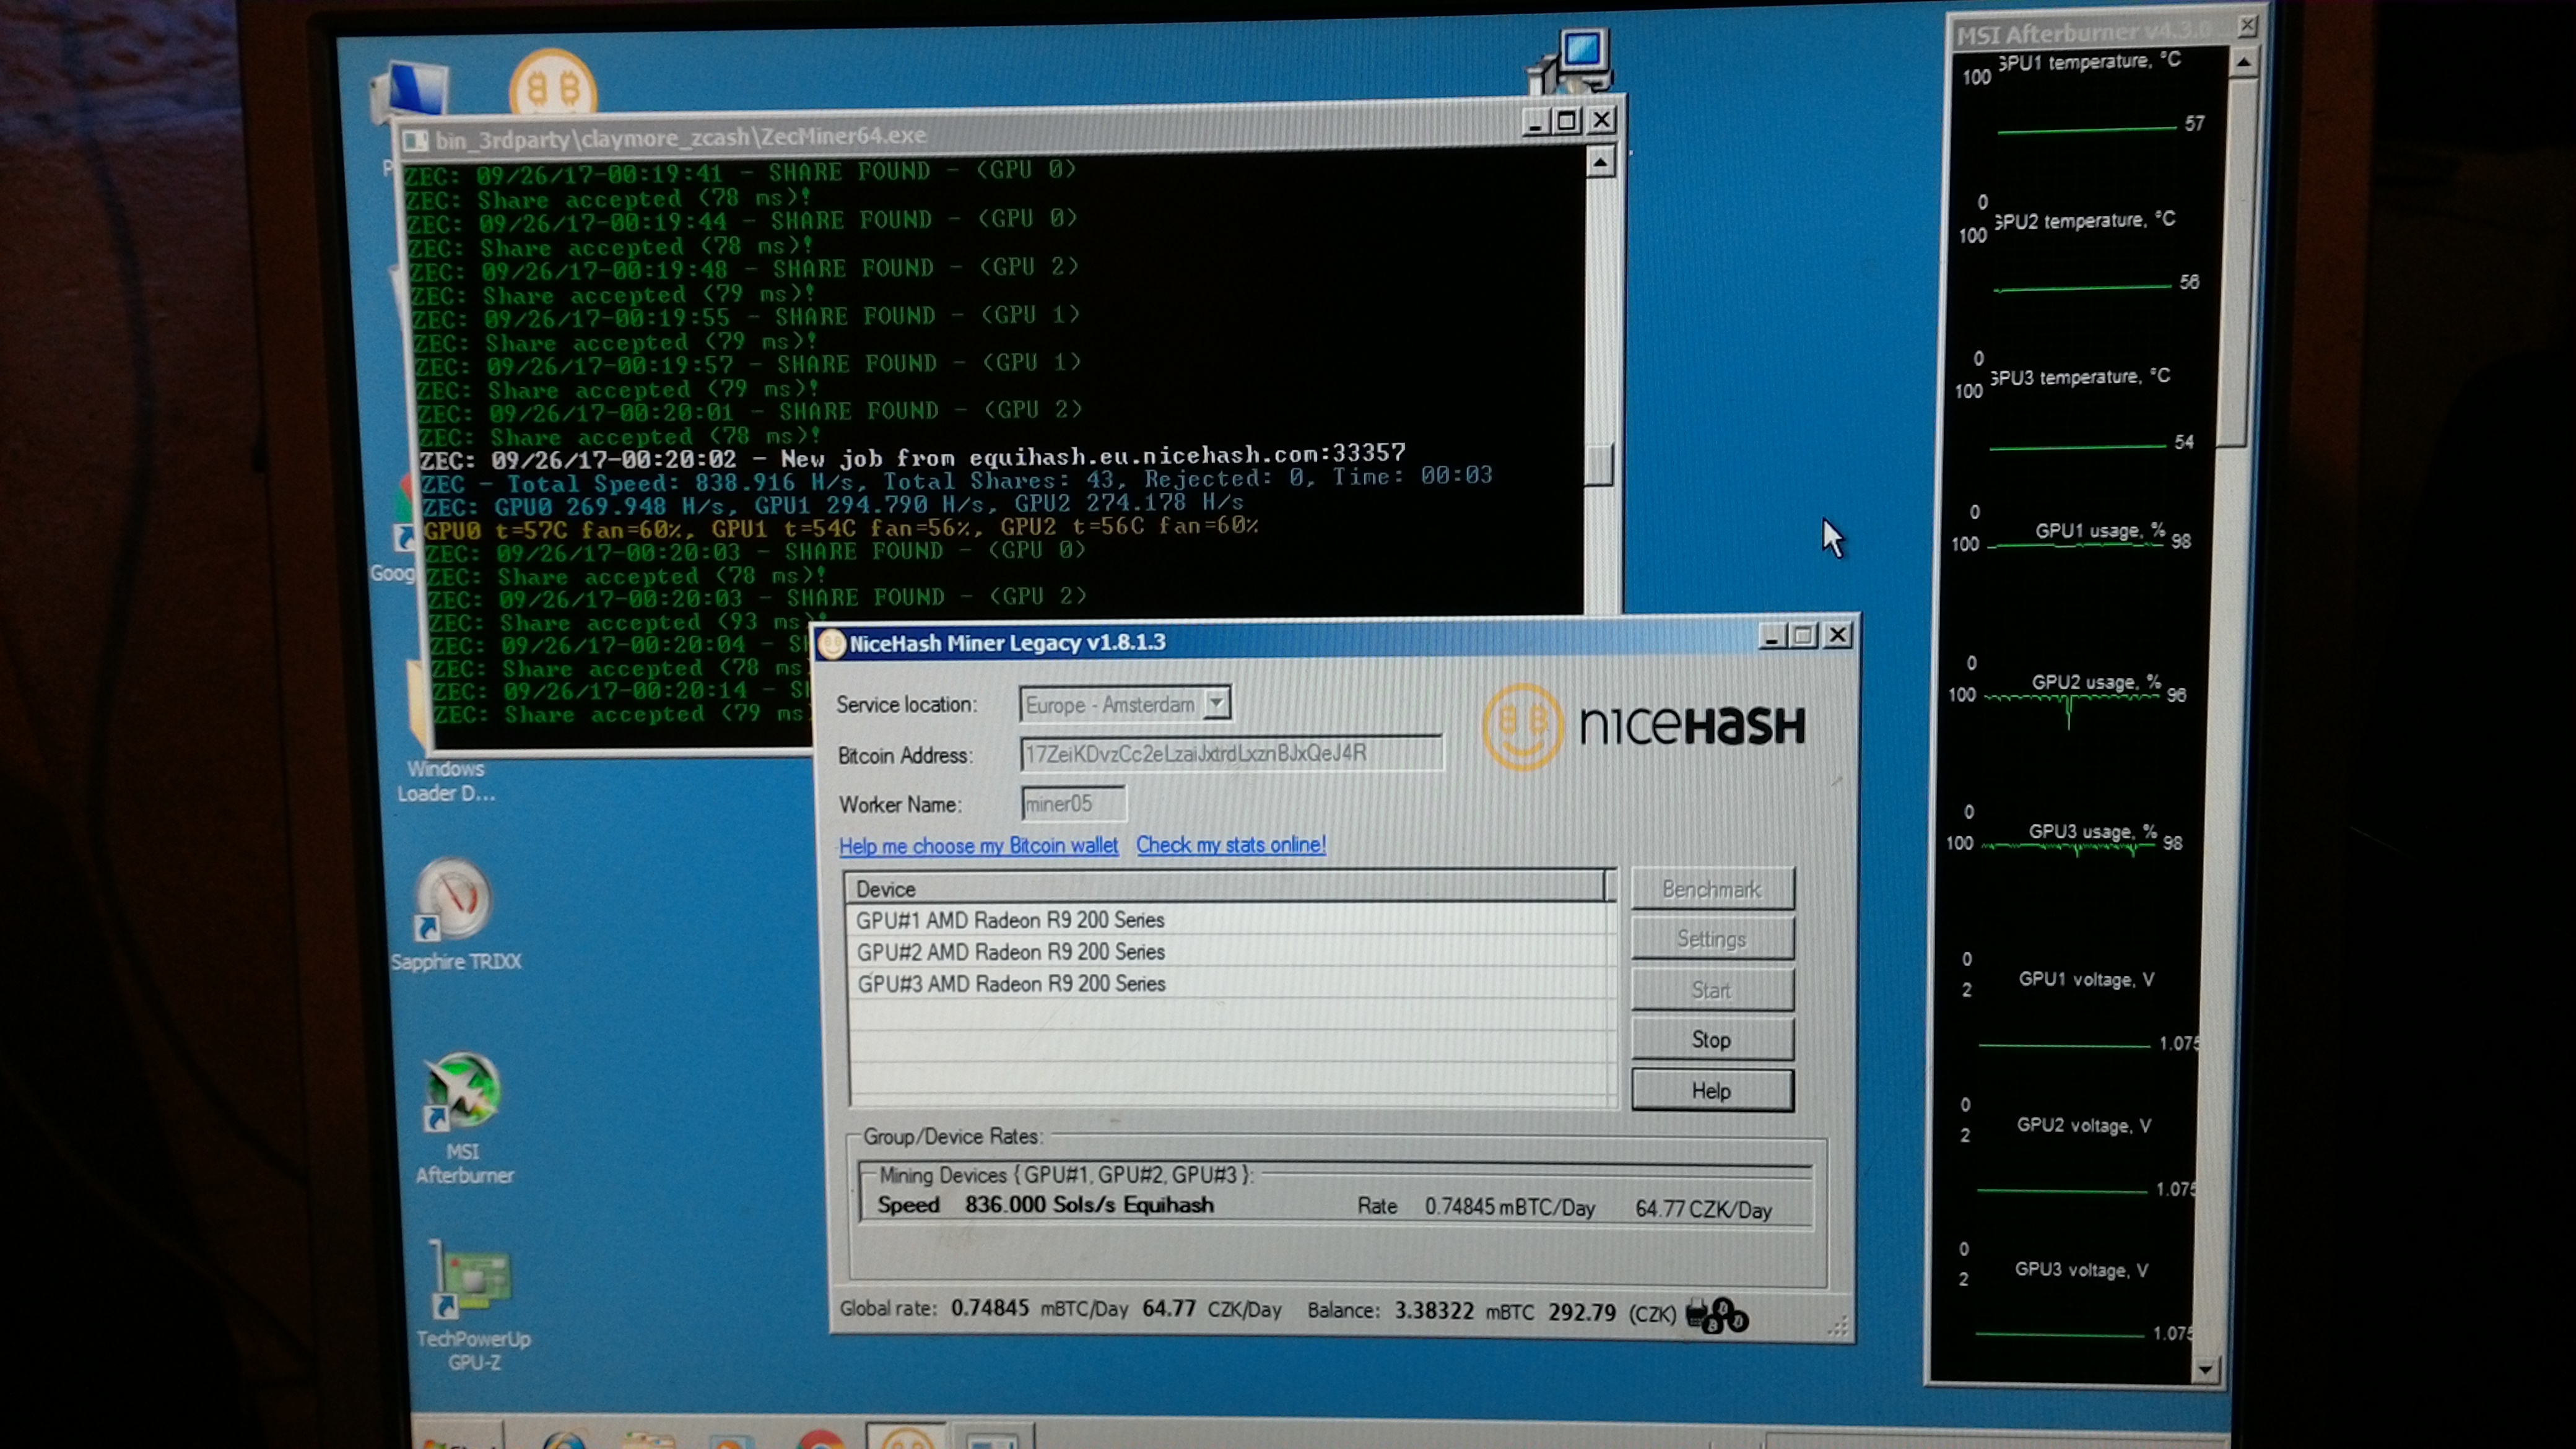
Task: Click the Benchmark button
Action: pyautogui.click(x=1712, y=889)
